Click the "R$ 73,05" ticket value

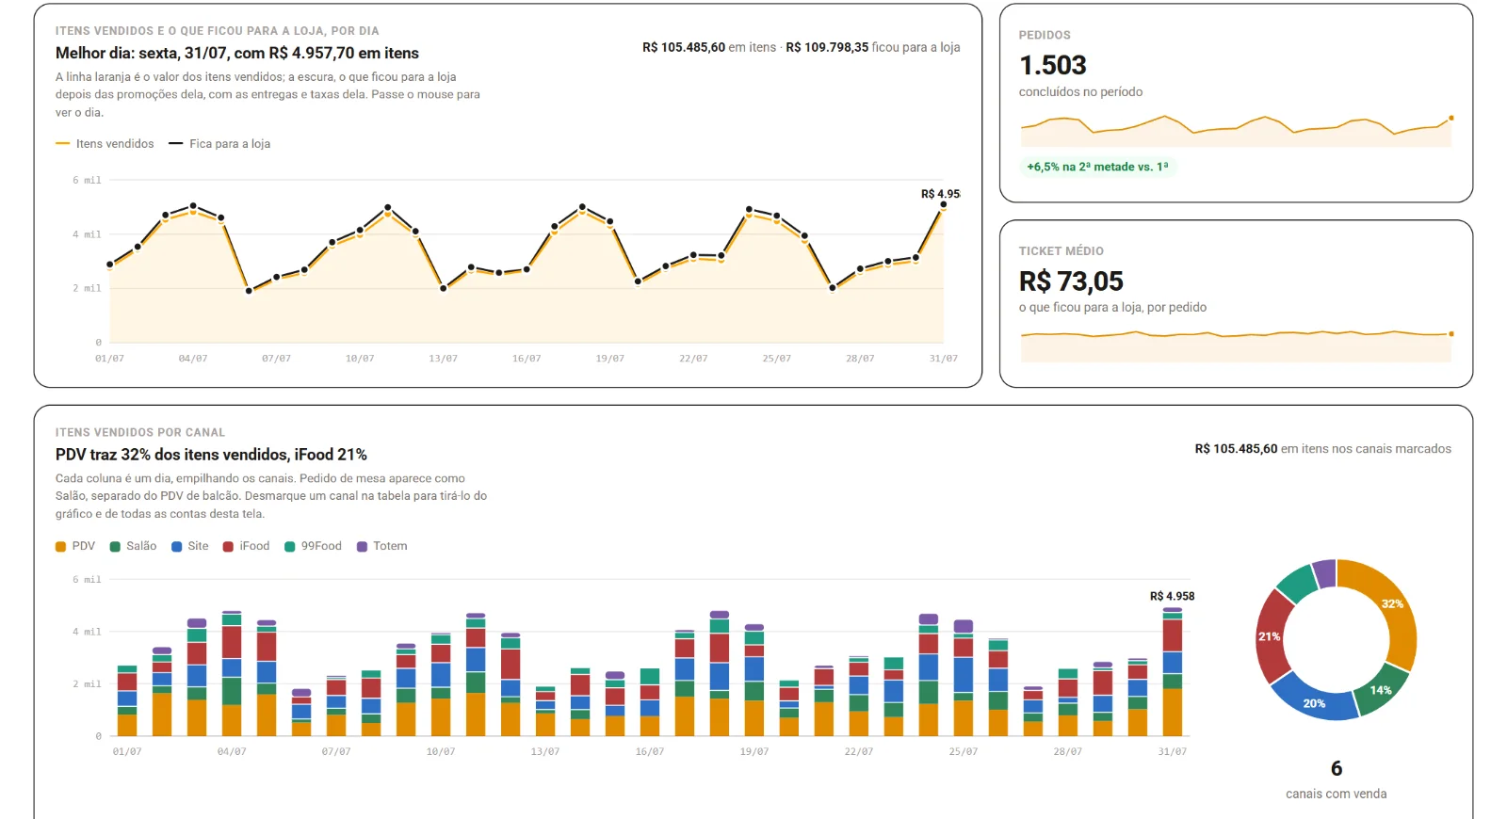pos(1071,281)
